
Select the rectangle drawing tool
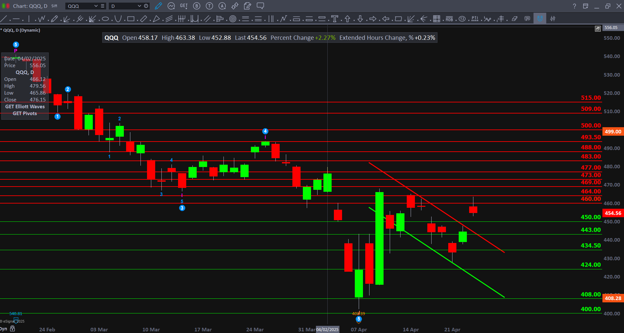pos(131,19)
